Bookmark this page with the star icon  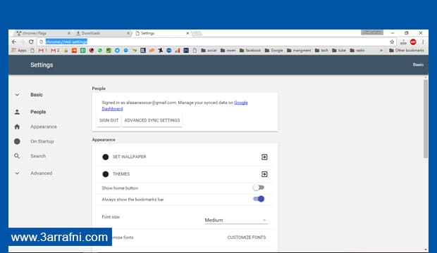(x=392, y=41)
